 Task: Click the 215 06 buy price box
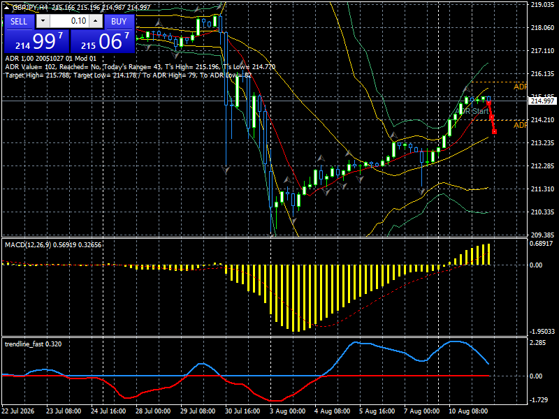(x=103, y=41)
